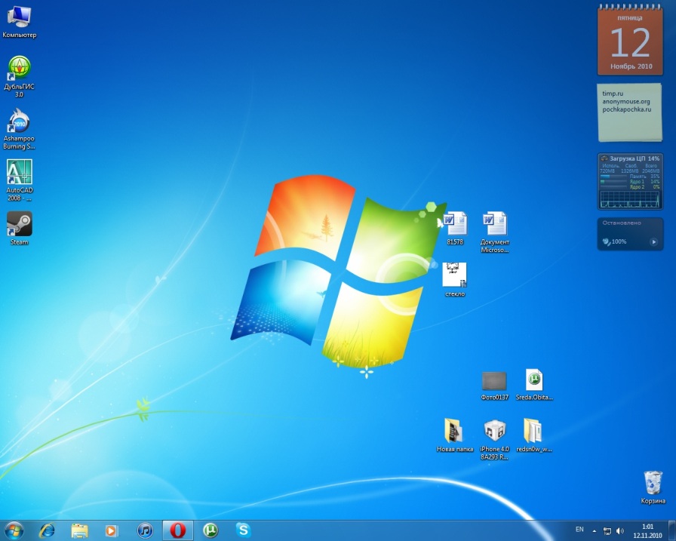Viewport: 676px width, 541px height.
Task: Click Ноябрь 2010 on the calendar gadget
Action: coord(631,66)
